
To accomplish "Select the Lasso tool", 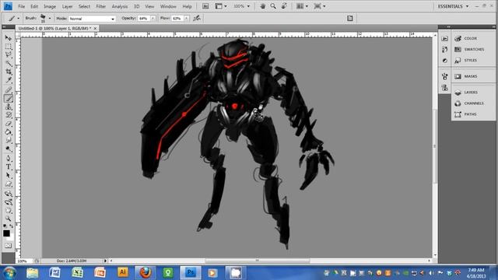I will click(x=9, y=55).
